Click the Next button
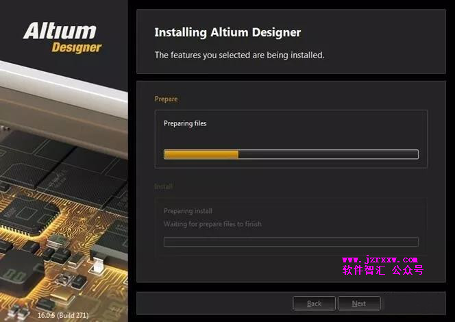Image resolution: width=455 pixels, height=322 pixels. pos(359,304)
